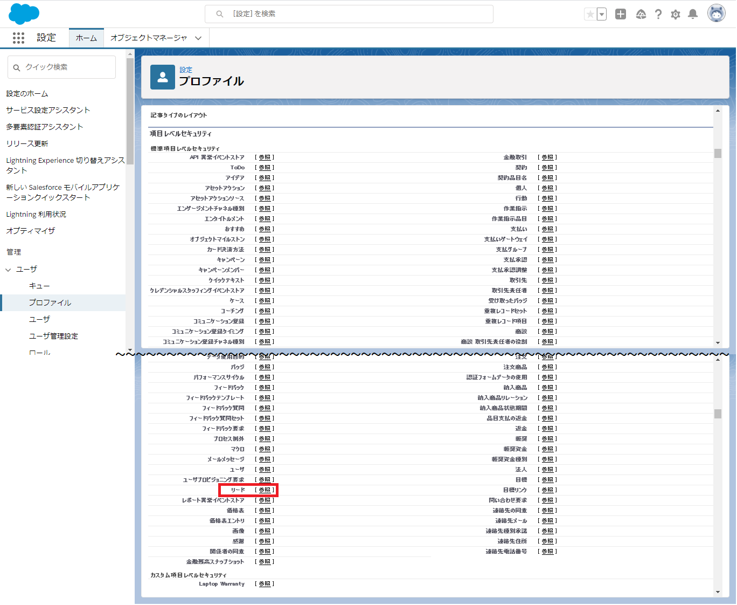Click the favorites star icon
737x605 pixels.
pyautogui.click(x=590, y=14)
